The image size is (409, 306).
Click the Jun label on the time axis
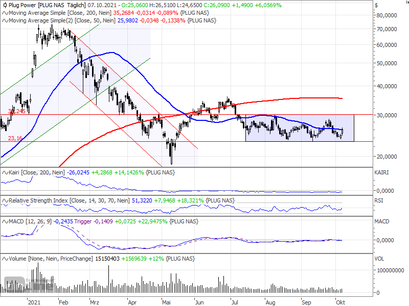[x=199, y=302]
